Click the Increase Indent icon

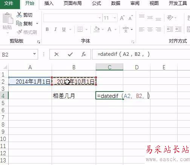pos(178,29)
